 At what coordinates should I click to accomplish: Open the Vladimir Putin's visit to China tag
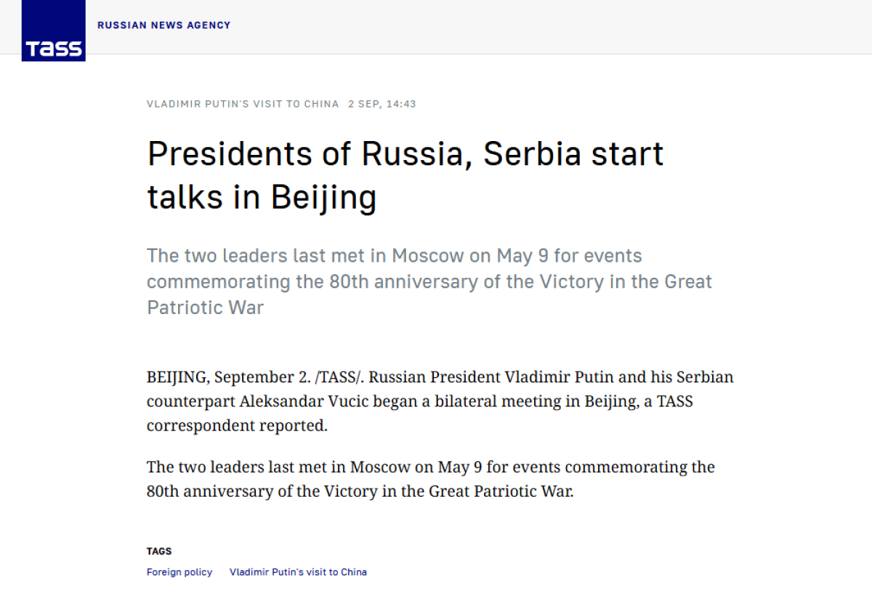pos(298,572)
